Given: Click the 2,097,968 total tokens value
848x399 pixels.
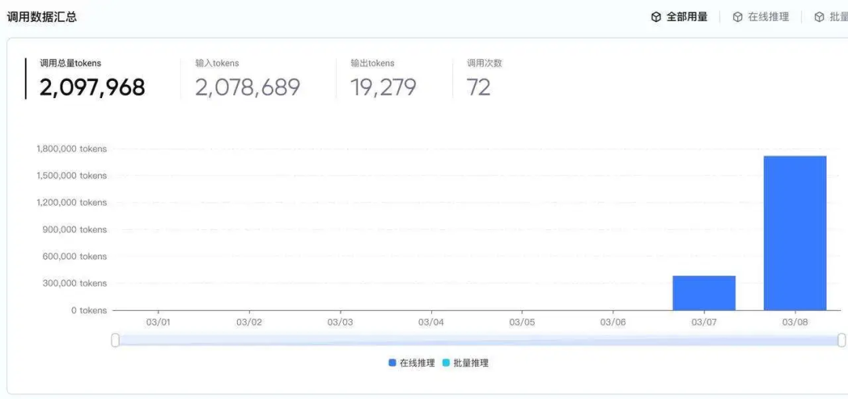Looking at the screenshot, I should pos(92,87).
